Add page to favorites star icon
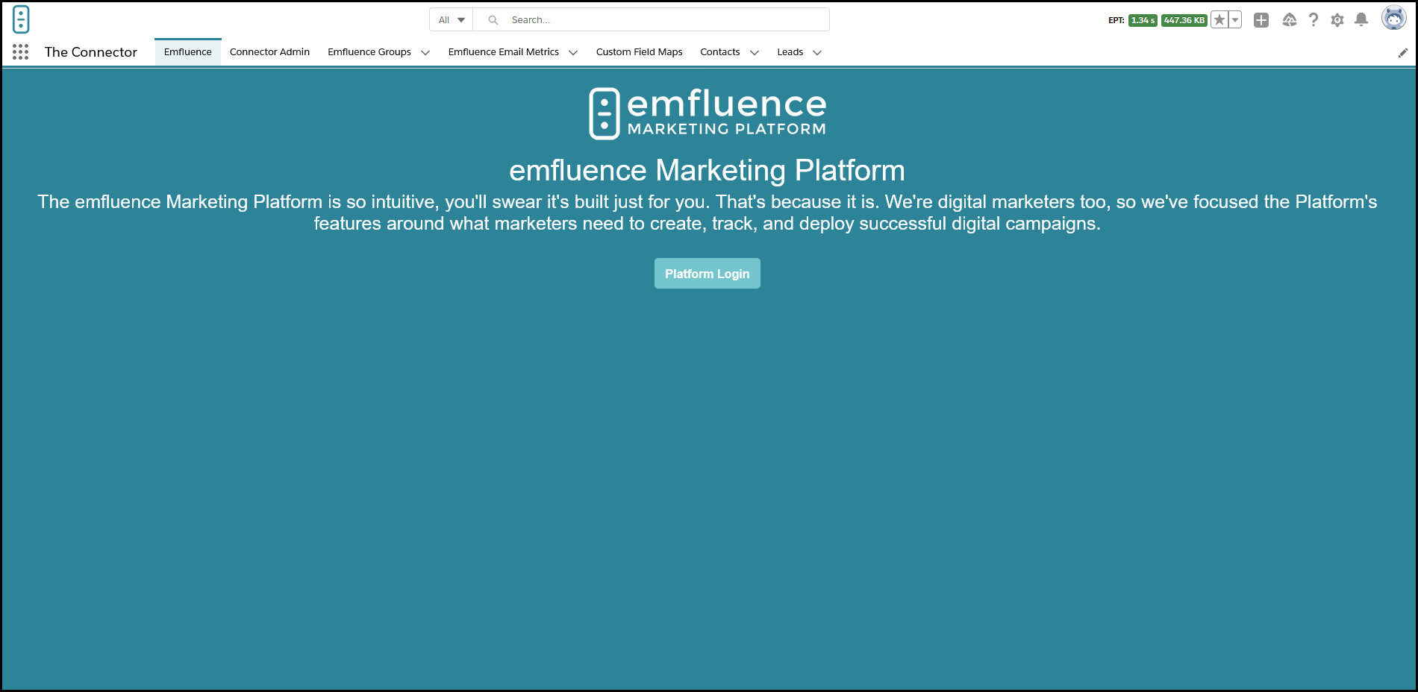 [x=1219, y=20]
